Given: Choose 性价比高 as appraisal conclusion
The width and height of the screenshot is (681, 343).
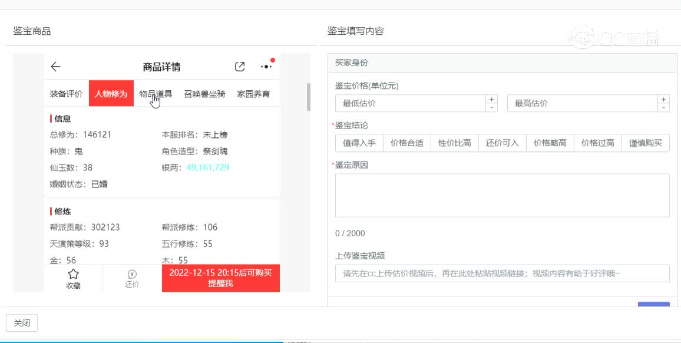Looking at the screenshot, I should [455, 143].
